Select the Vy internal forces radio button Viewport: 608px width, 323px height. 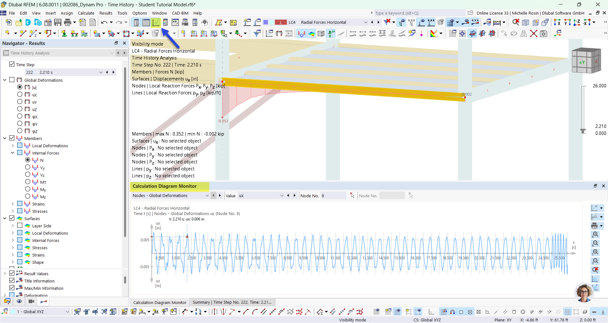coord(28,167)
